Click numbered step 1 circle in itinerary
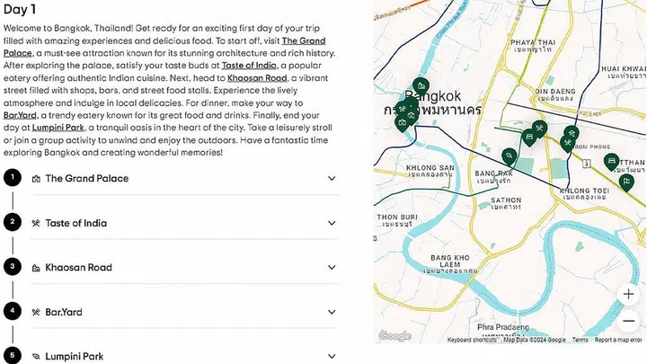 (12, 177)
